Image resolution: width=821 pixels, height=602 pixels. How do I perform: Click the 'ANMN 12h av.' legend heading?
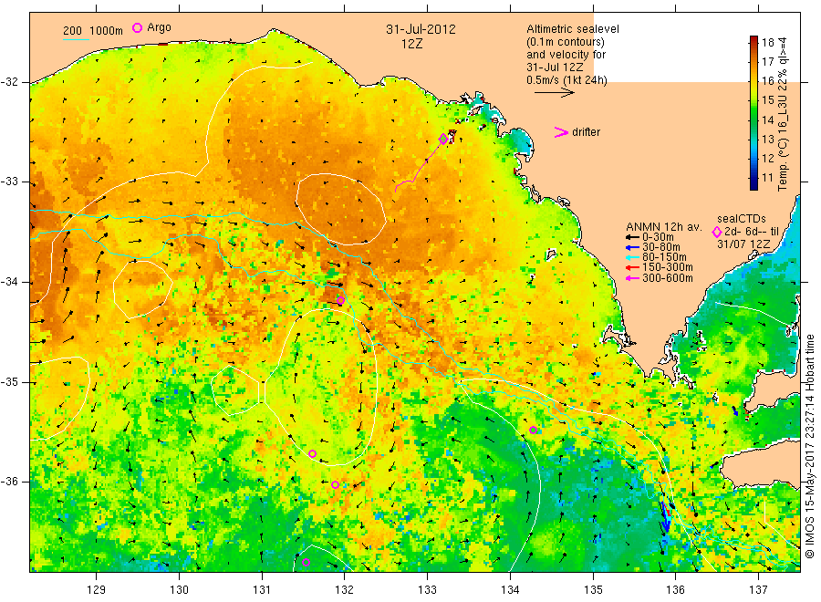coord(664,227)
